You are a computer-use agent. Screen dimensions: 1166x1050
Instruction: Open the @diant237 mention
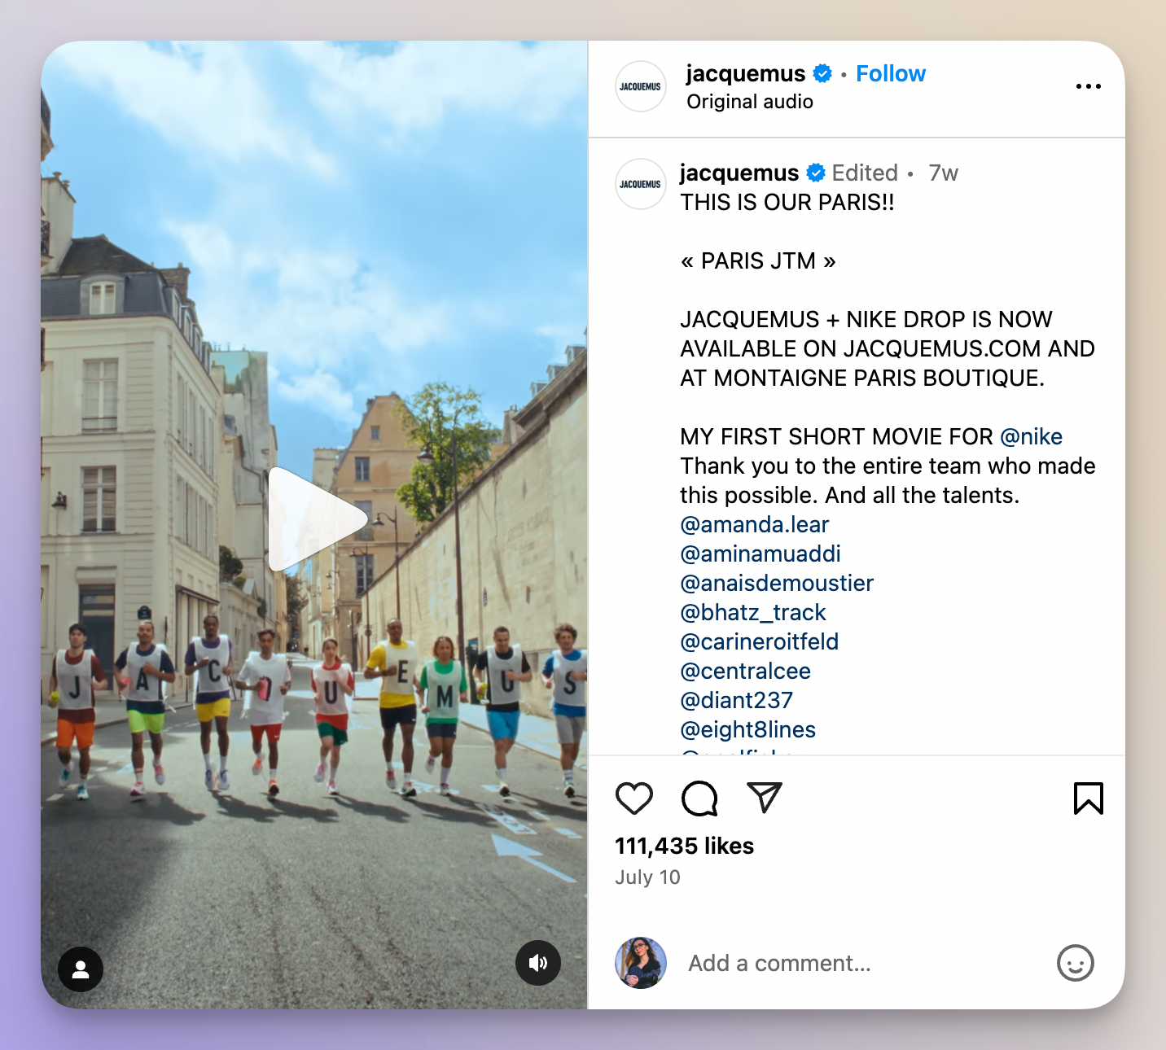(x=737, y=700)
